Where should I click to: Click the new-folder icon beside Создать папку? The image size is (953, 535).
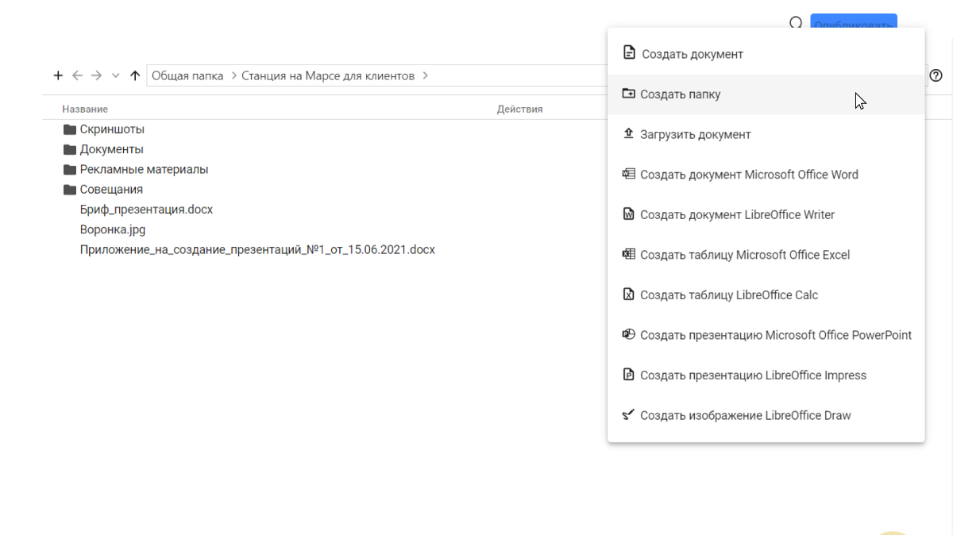(x=628, y=93)
